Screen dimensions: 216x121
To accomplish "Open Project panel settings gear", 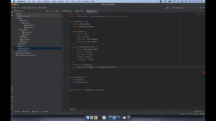I will tap(57, 11).
